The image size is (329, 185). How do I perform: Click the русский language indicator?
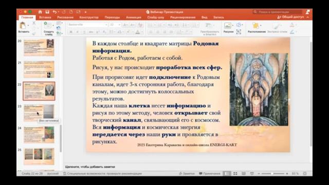pyautogui.click(x=53, y=174)
